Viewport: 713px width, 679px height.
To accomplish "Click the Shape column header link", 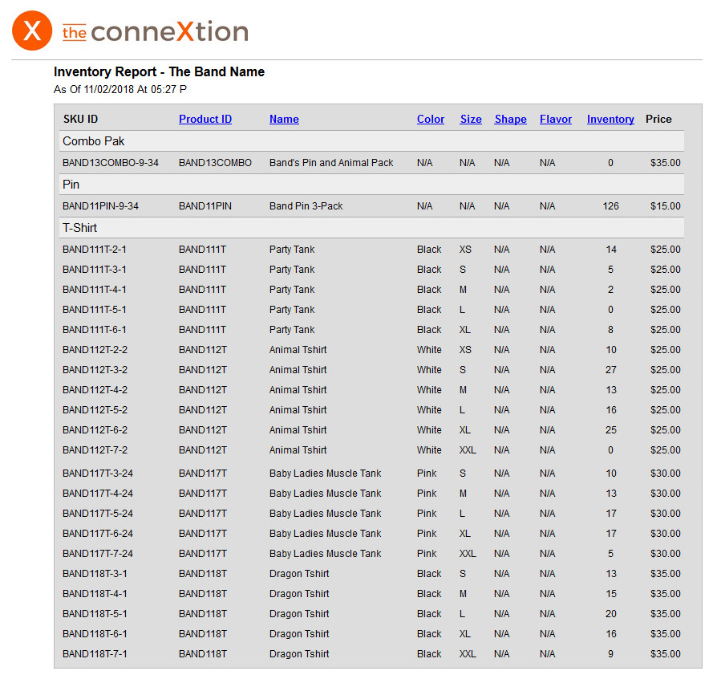I will click(x=510, y=120).
